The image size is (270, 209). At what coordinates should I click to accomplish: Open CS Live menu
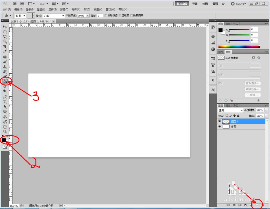coord(238,4)
